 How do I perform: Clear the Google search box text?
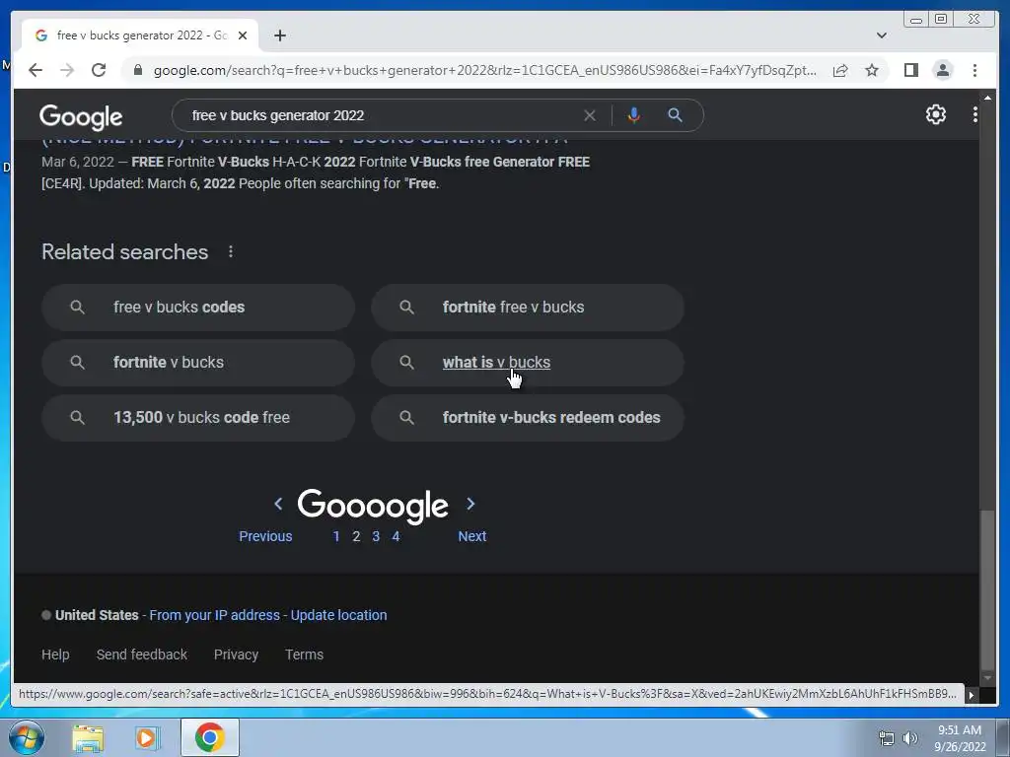(x=590, y=115)
